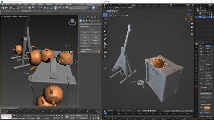The image size is (214, 120).
Task: Open Hierarchy tab icon in Command Panel
Action: 88,17
